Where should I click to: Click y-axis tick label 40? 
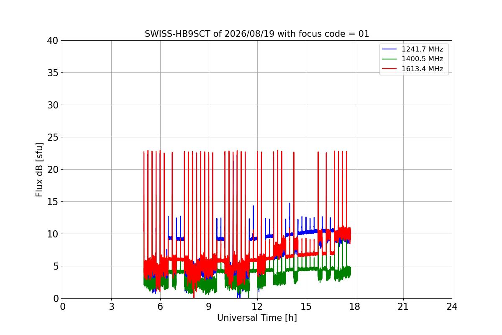point(53,41)
